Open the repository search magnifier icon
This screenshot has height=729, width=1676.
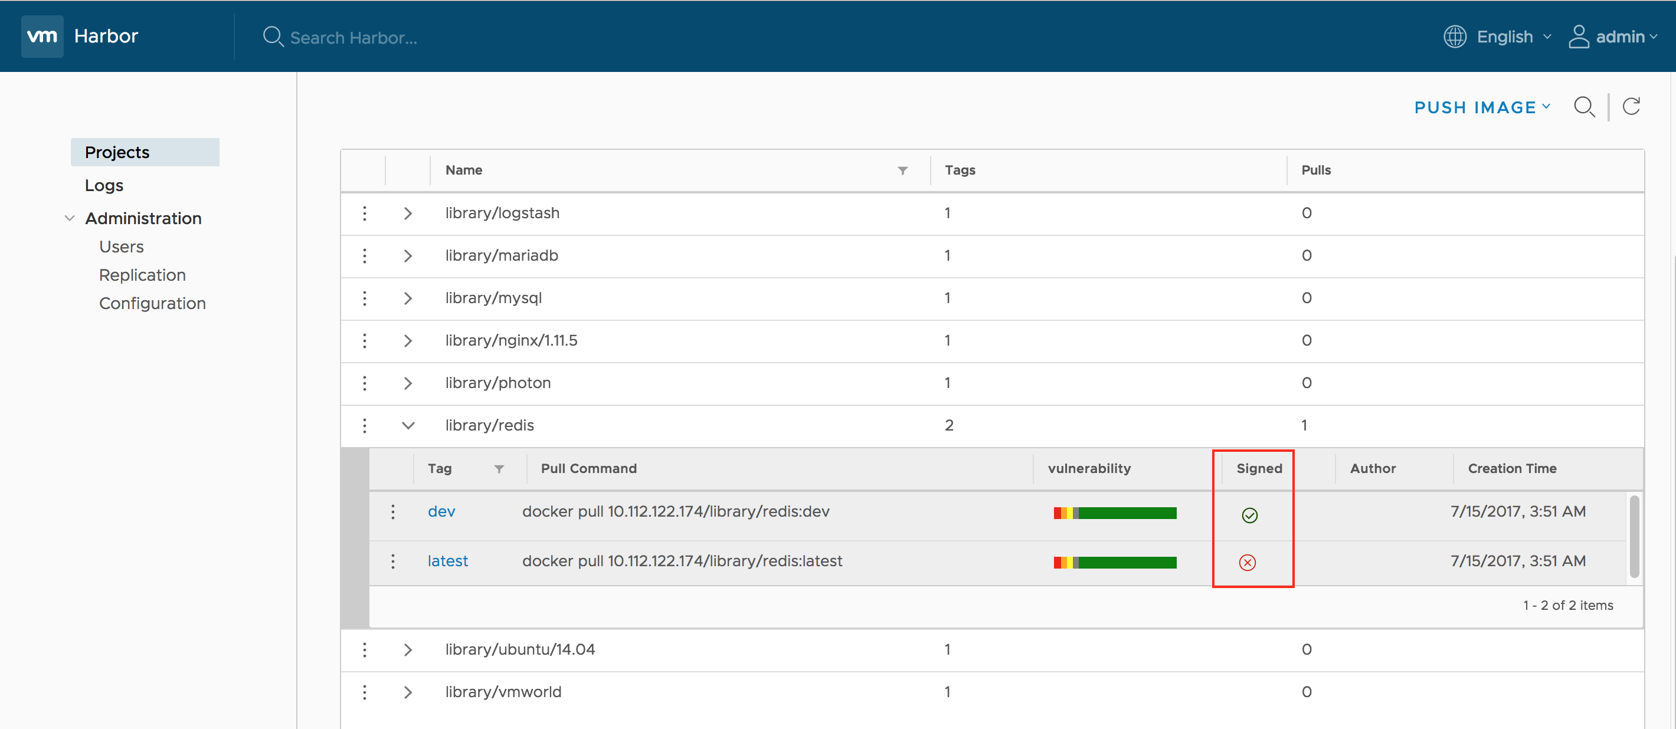(x=1585, y=107)
